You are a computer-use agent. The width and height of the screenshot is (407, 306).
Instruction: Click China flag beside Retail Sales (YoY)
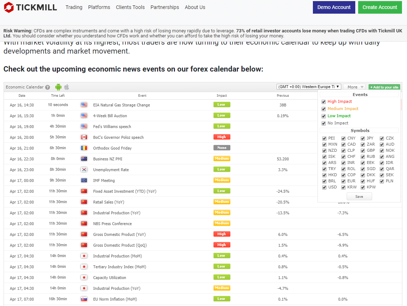point(84,202)
